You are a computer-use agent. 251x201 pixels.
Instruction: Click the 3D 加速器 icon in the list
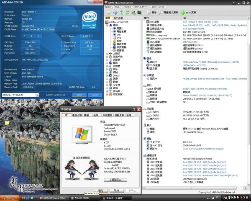(x=148, y=65)
